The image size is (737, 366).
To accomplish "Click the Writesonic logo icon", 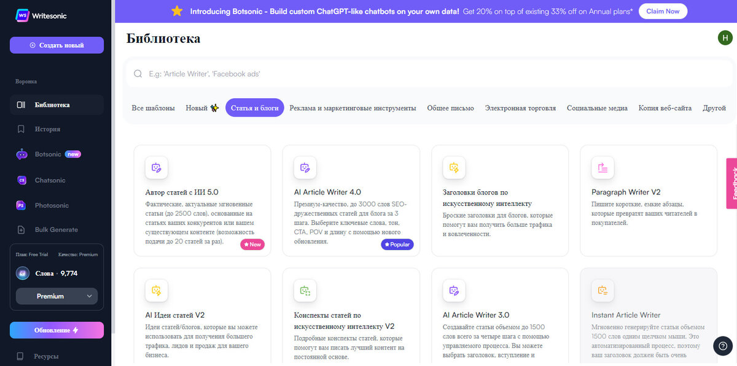I will (23, 15).
